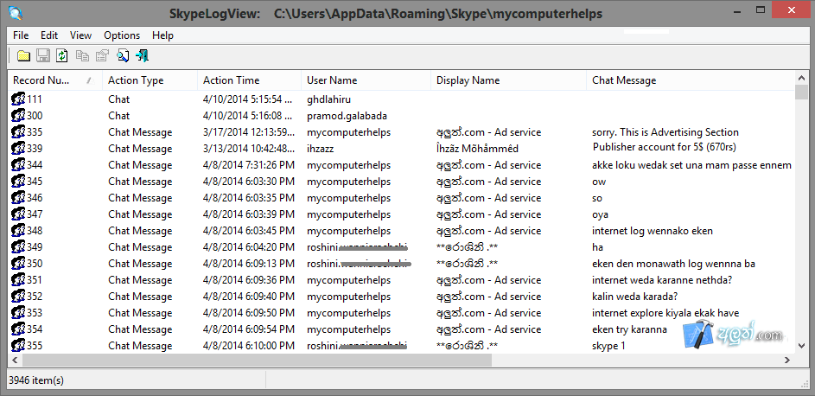815x396 pixels.
Task: Click the refresh toolbar icon
Action: (x=62, y=55)
